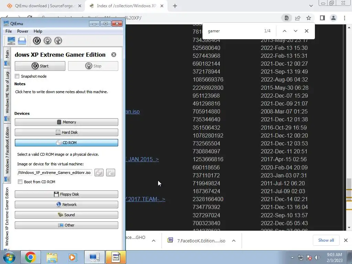Expand the Hard Disk section
This screenshot has width=352, height=264.
click(x=66, y=132)
